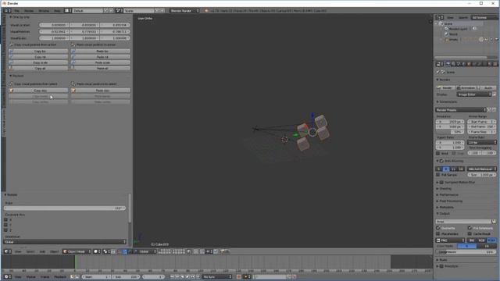Click output folder browse icon
The image size is (500, 281).
[494, 221]
